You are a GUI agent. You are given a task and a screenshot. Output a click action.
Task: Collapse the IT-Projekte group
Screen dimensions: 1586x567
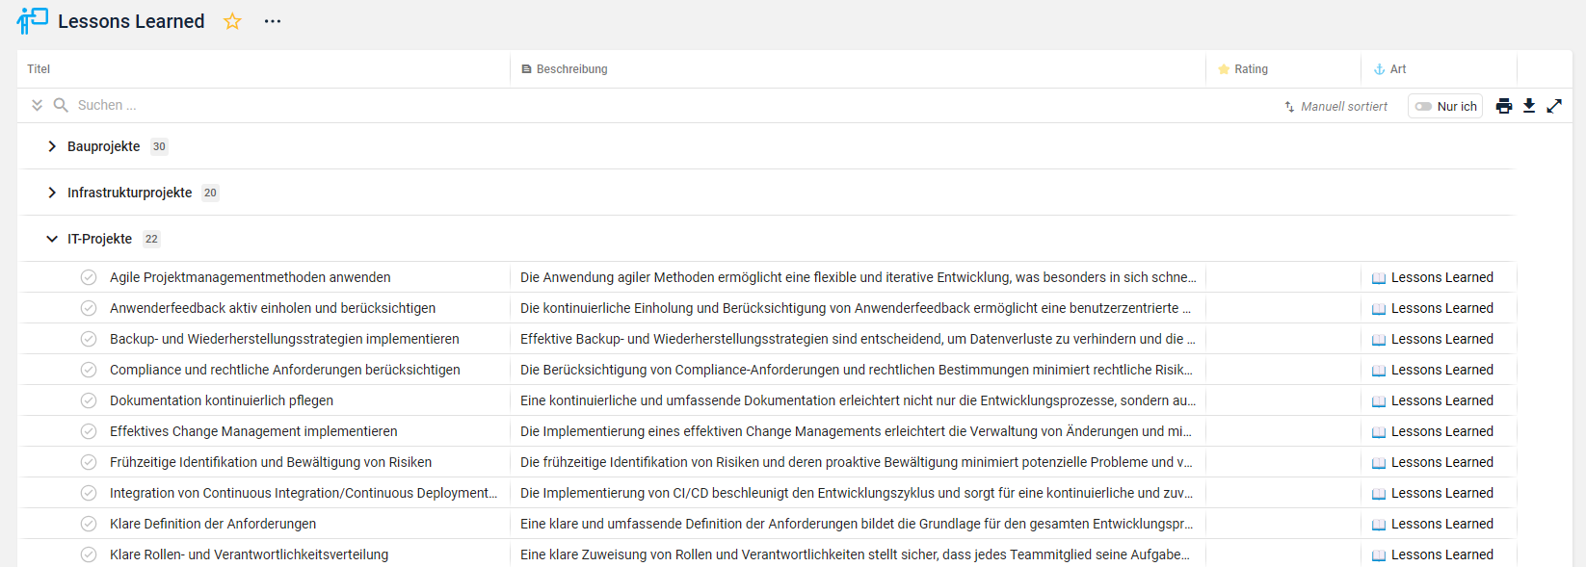(x=52, y=239)
